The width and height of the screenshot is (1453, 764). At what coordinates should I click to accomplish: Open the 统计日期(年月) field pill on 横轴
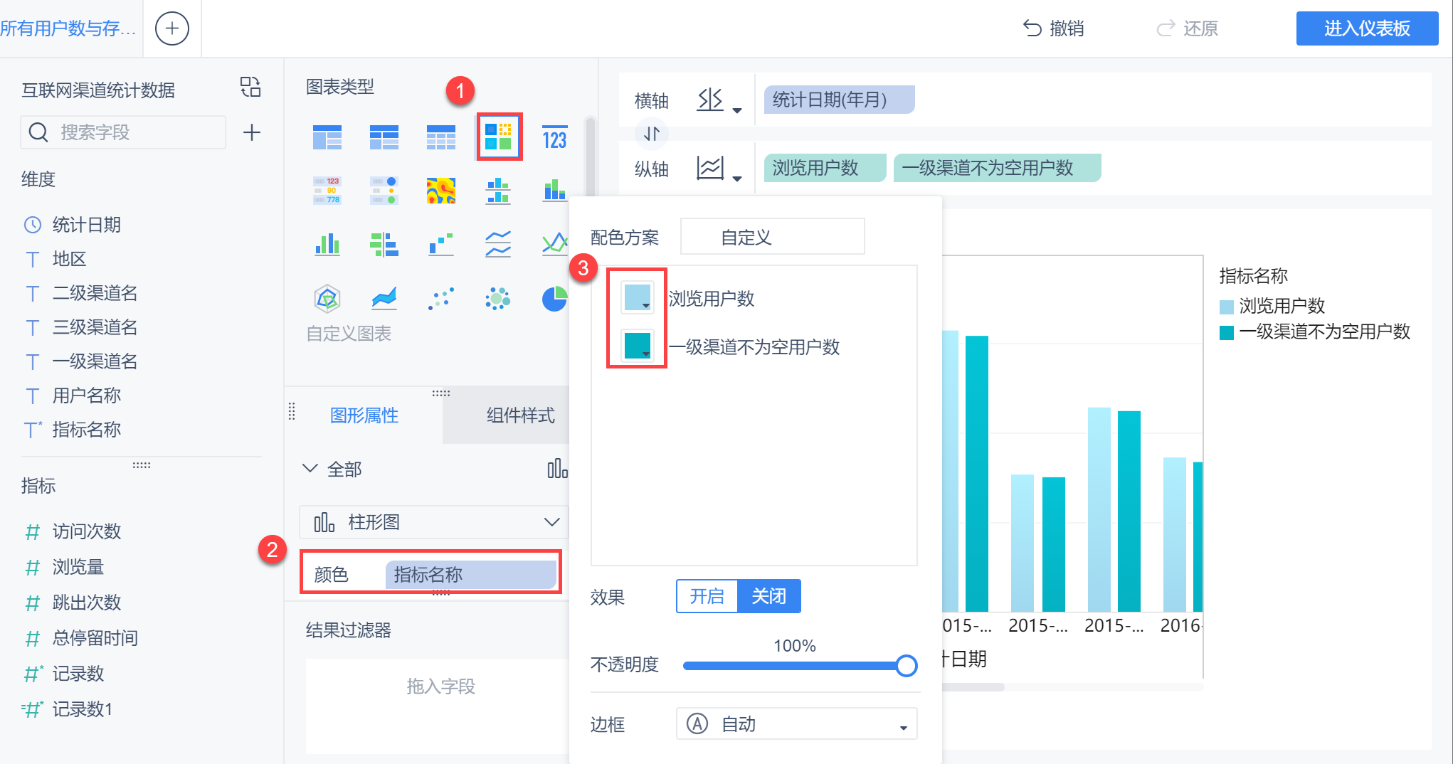tap(839, 100)
